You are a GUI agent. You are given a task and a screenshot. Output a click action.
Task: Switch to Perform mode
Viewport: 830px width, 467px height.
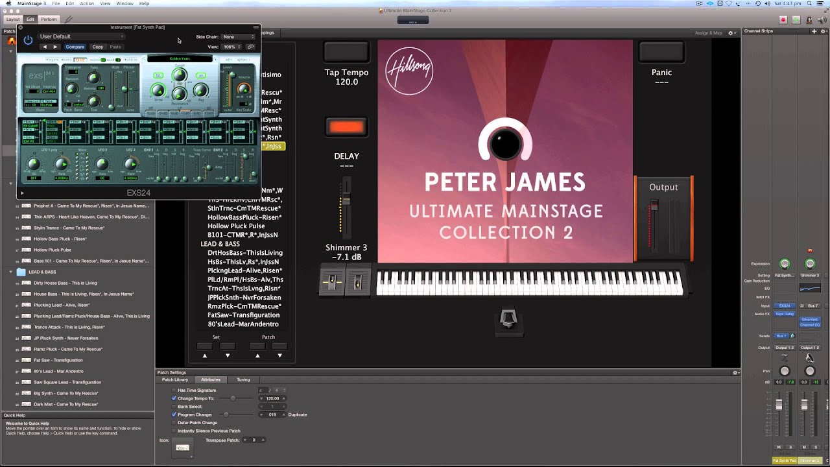pos(49,19)
